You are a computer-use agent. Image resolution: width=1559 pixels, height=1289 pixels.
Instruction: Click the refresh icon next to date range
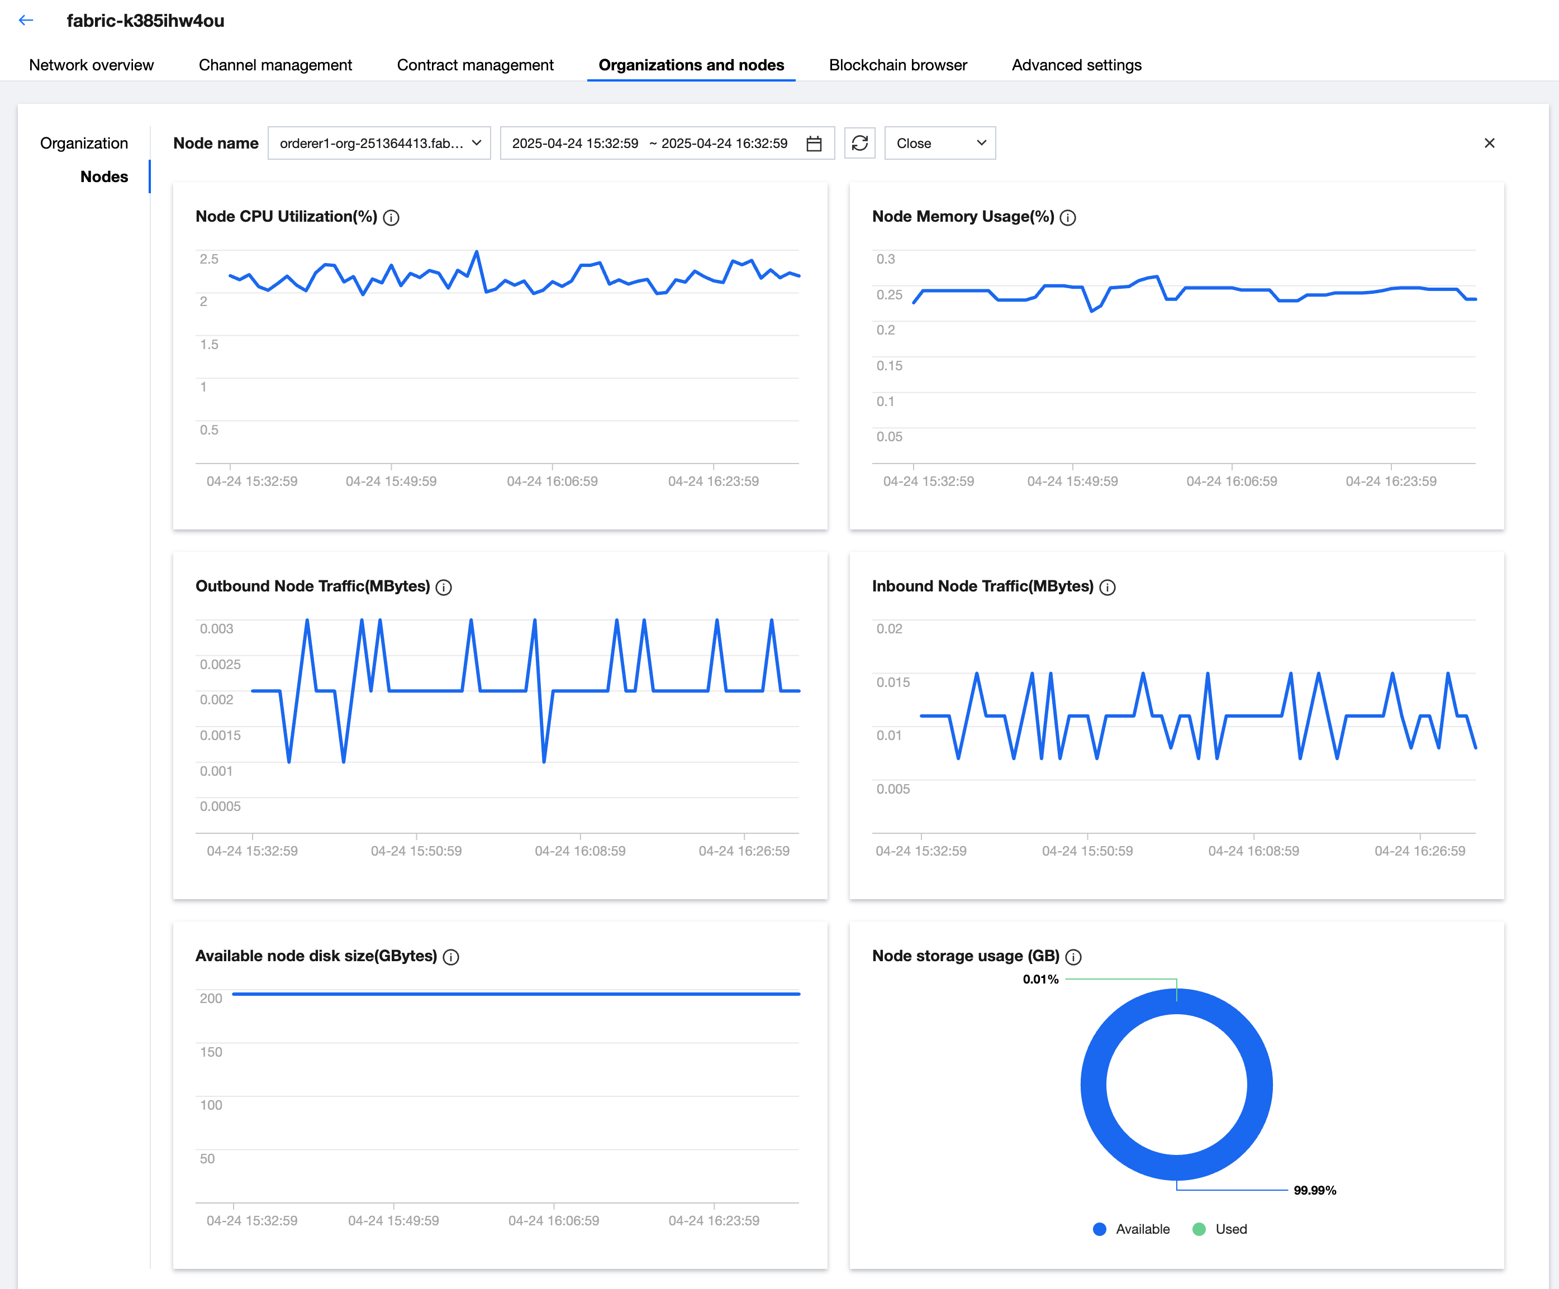[859, 143]
